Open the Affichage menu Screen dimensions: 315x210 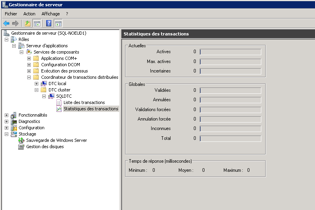click(51, 14)
